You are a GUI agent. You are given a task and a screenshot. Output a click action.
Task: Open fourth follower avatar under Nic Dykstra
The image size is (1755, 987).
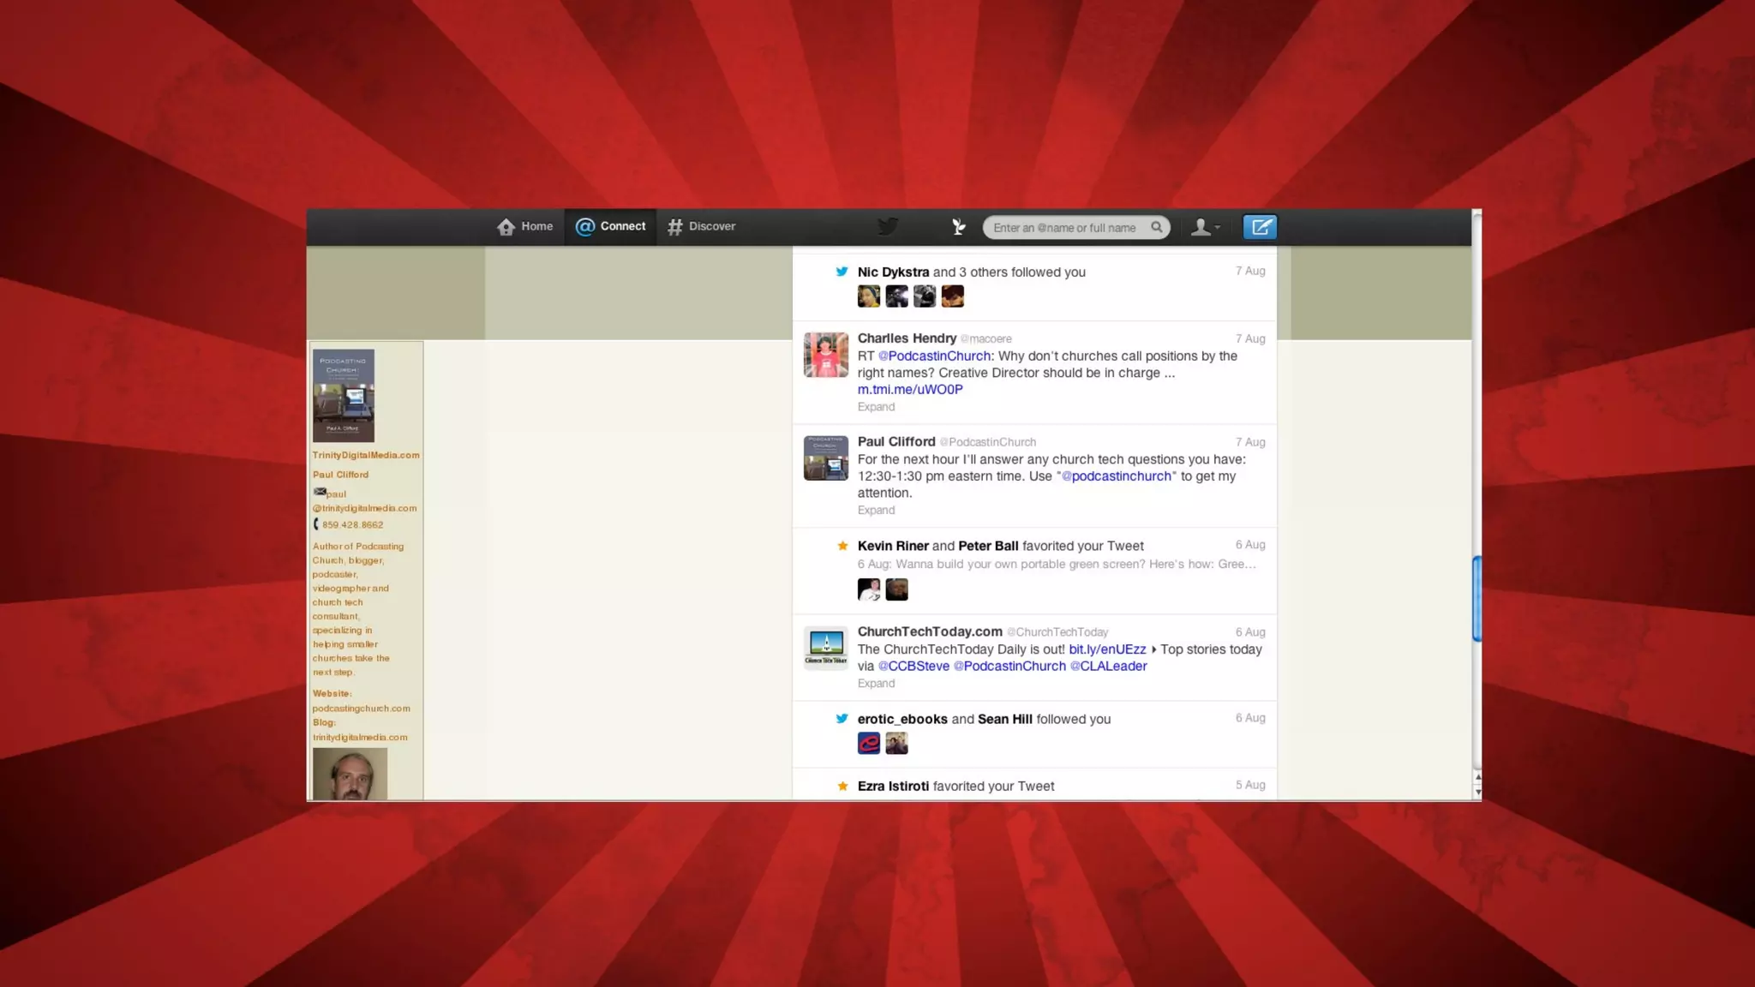[x=953, y=296]
